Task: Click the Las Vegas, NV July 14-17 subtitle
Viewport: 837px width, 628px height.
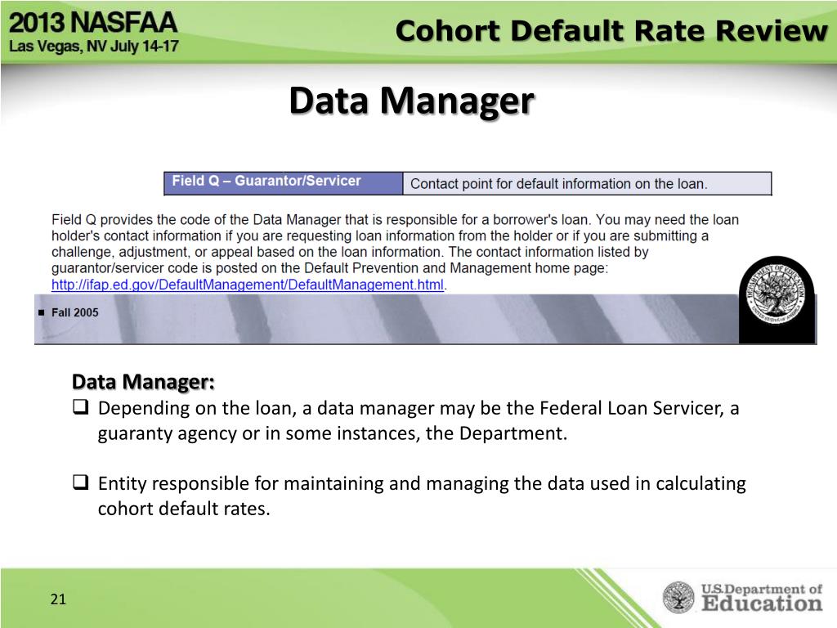Action: [94, 47]
